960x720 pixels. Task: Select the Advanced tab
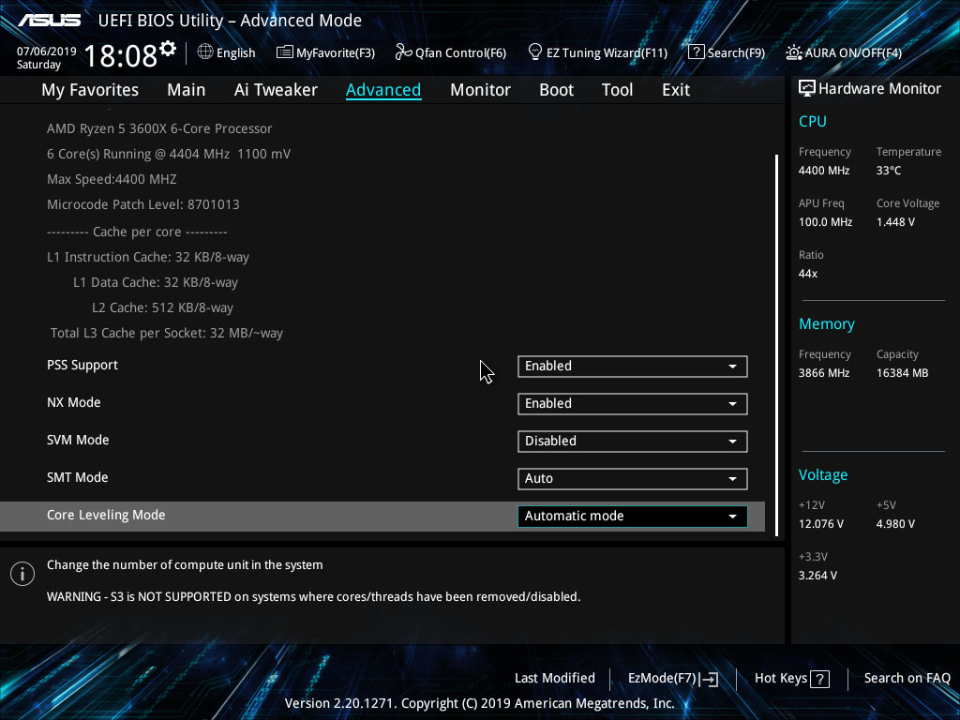383,90
